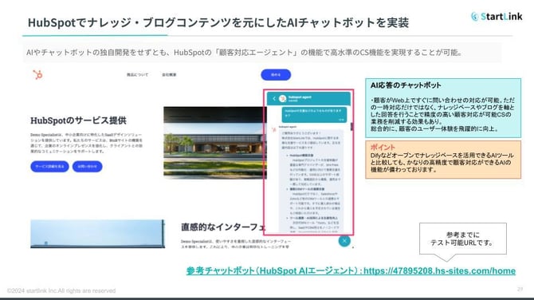
Task: Open the 会社概要 navigation item
Action: click(x=169, y=75)
